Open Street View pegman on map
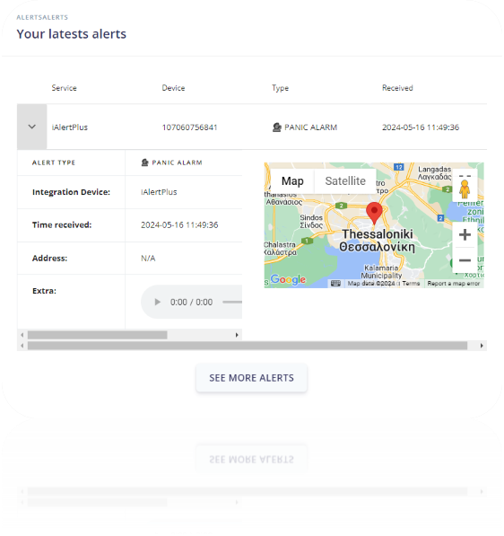Image resolution: width=504 pixels, height=536 pixels. 465,189
